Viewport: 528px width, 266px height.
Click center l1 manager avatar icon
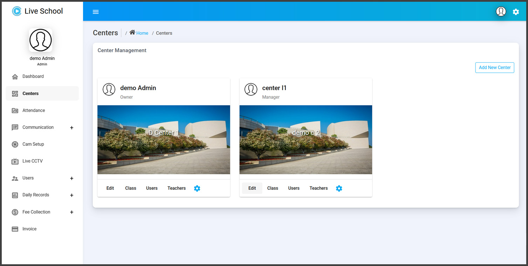[x=251, y=89]
